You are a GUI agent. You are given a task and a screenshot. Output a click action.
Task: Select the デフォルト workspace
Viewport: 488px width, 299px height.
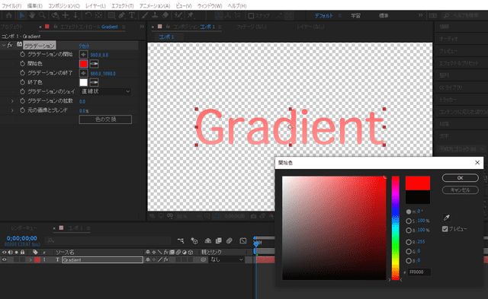[x=323, y=15]
